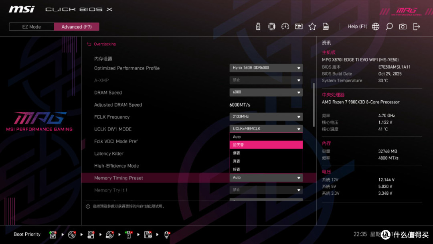
Task: Choose Auto in the open preset list
Action: (266, 137)
